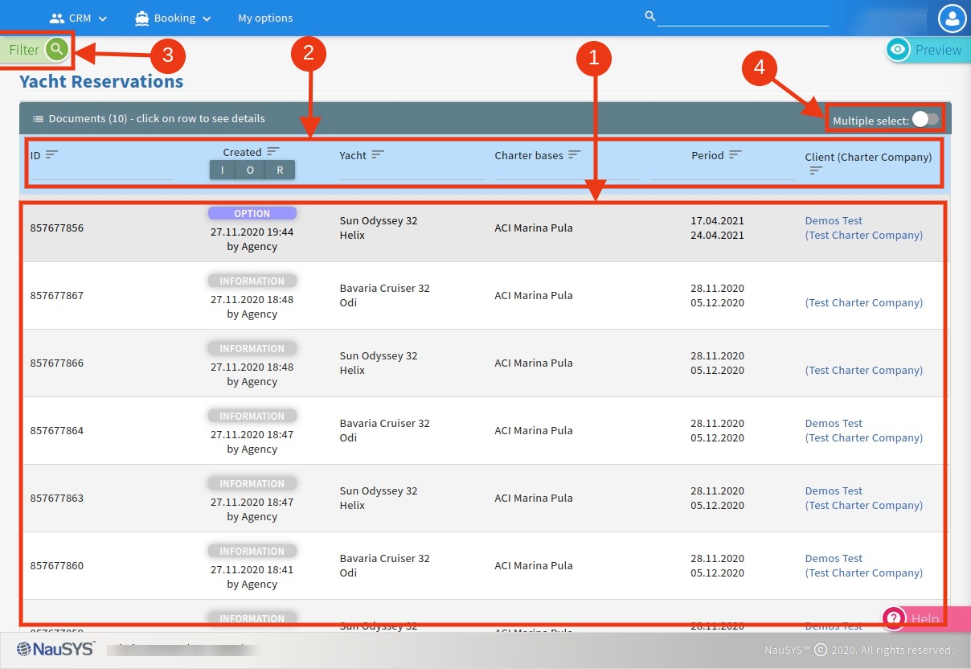Sort by the ID column icon
This screenshot has height=669, width=971.
(52, 154)
